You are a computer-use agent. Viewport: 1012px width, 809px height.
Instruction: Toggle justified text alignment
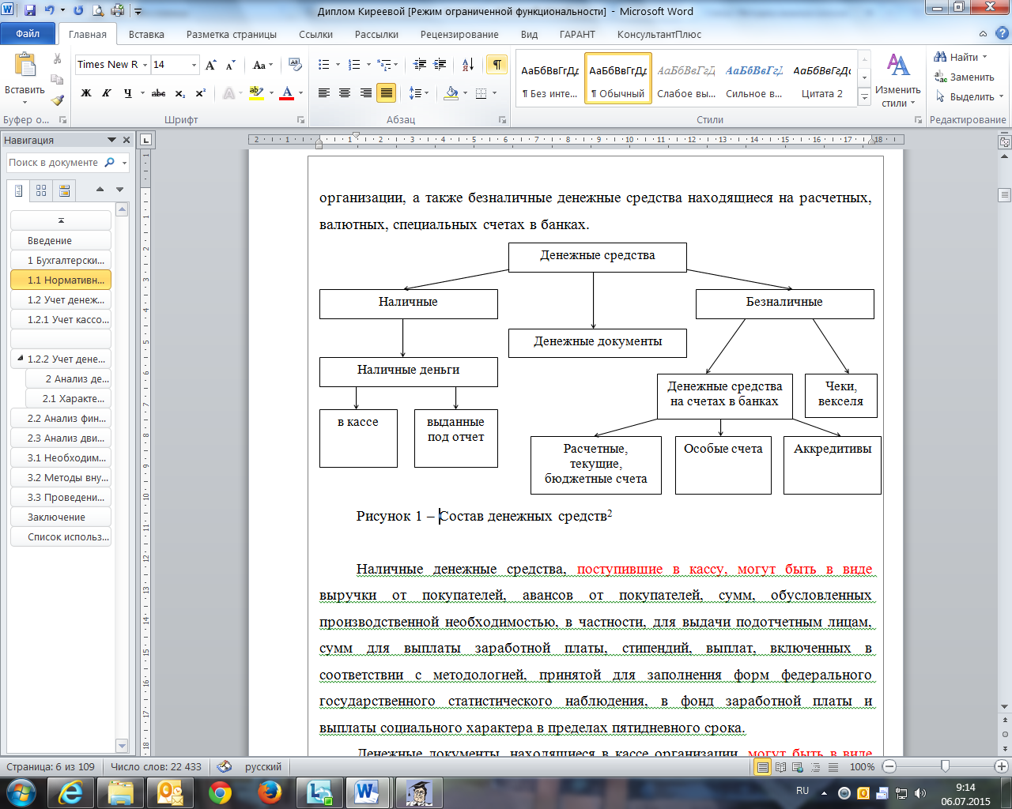pyautogui.click(x=386, y=93)
